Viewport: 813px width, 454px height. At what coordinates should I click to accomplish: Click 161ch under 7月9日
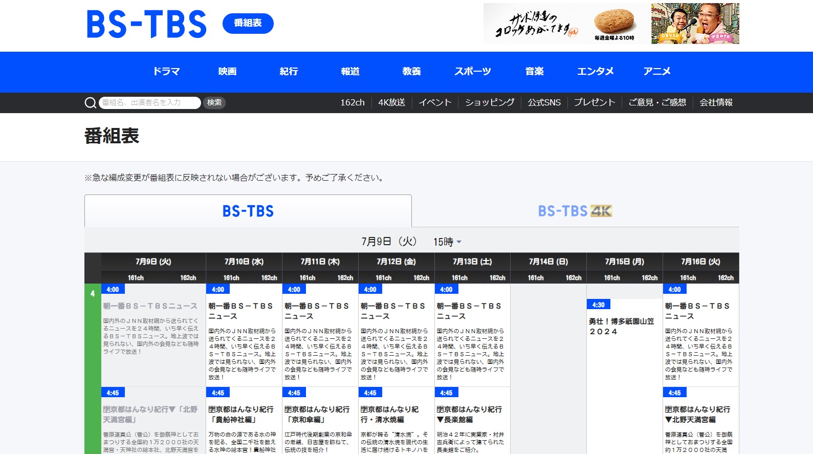136,278
